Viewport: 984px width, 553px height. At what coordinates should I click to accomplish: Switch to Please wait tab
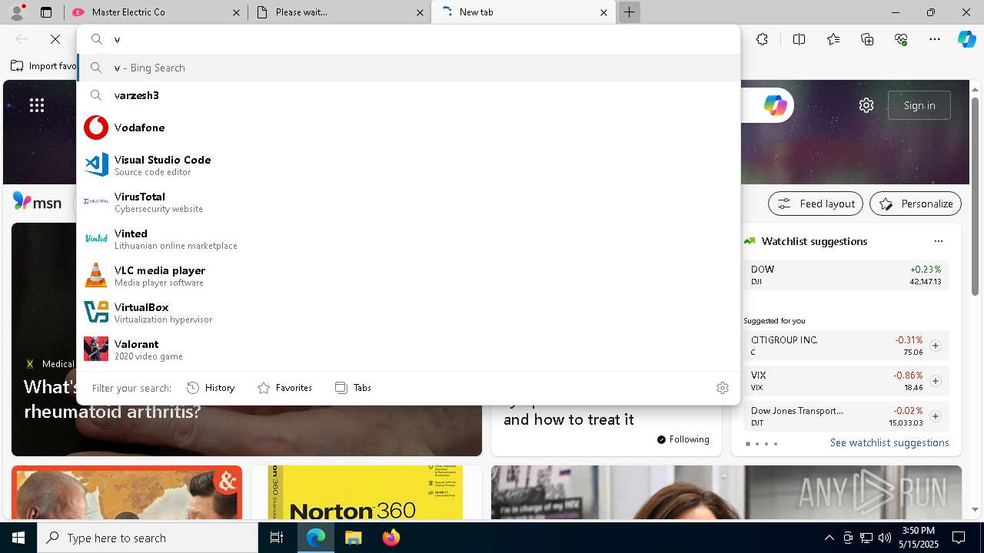point(338,12)
